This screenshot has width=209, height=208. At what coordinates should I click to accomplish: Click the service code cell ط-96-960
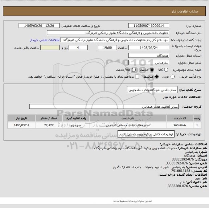[x=180, y=125]
